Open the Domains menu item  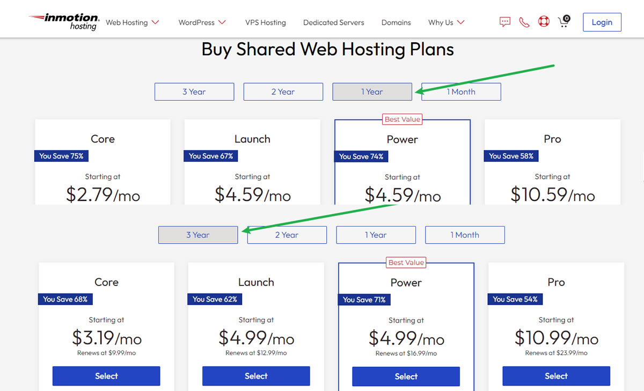tap(396, 22)
